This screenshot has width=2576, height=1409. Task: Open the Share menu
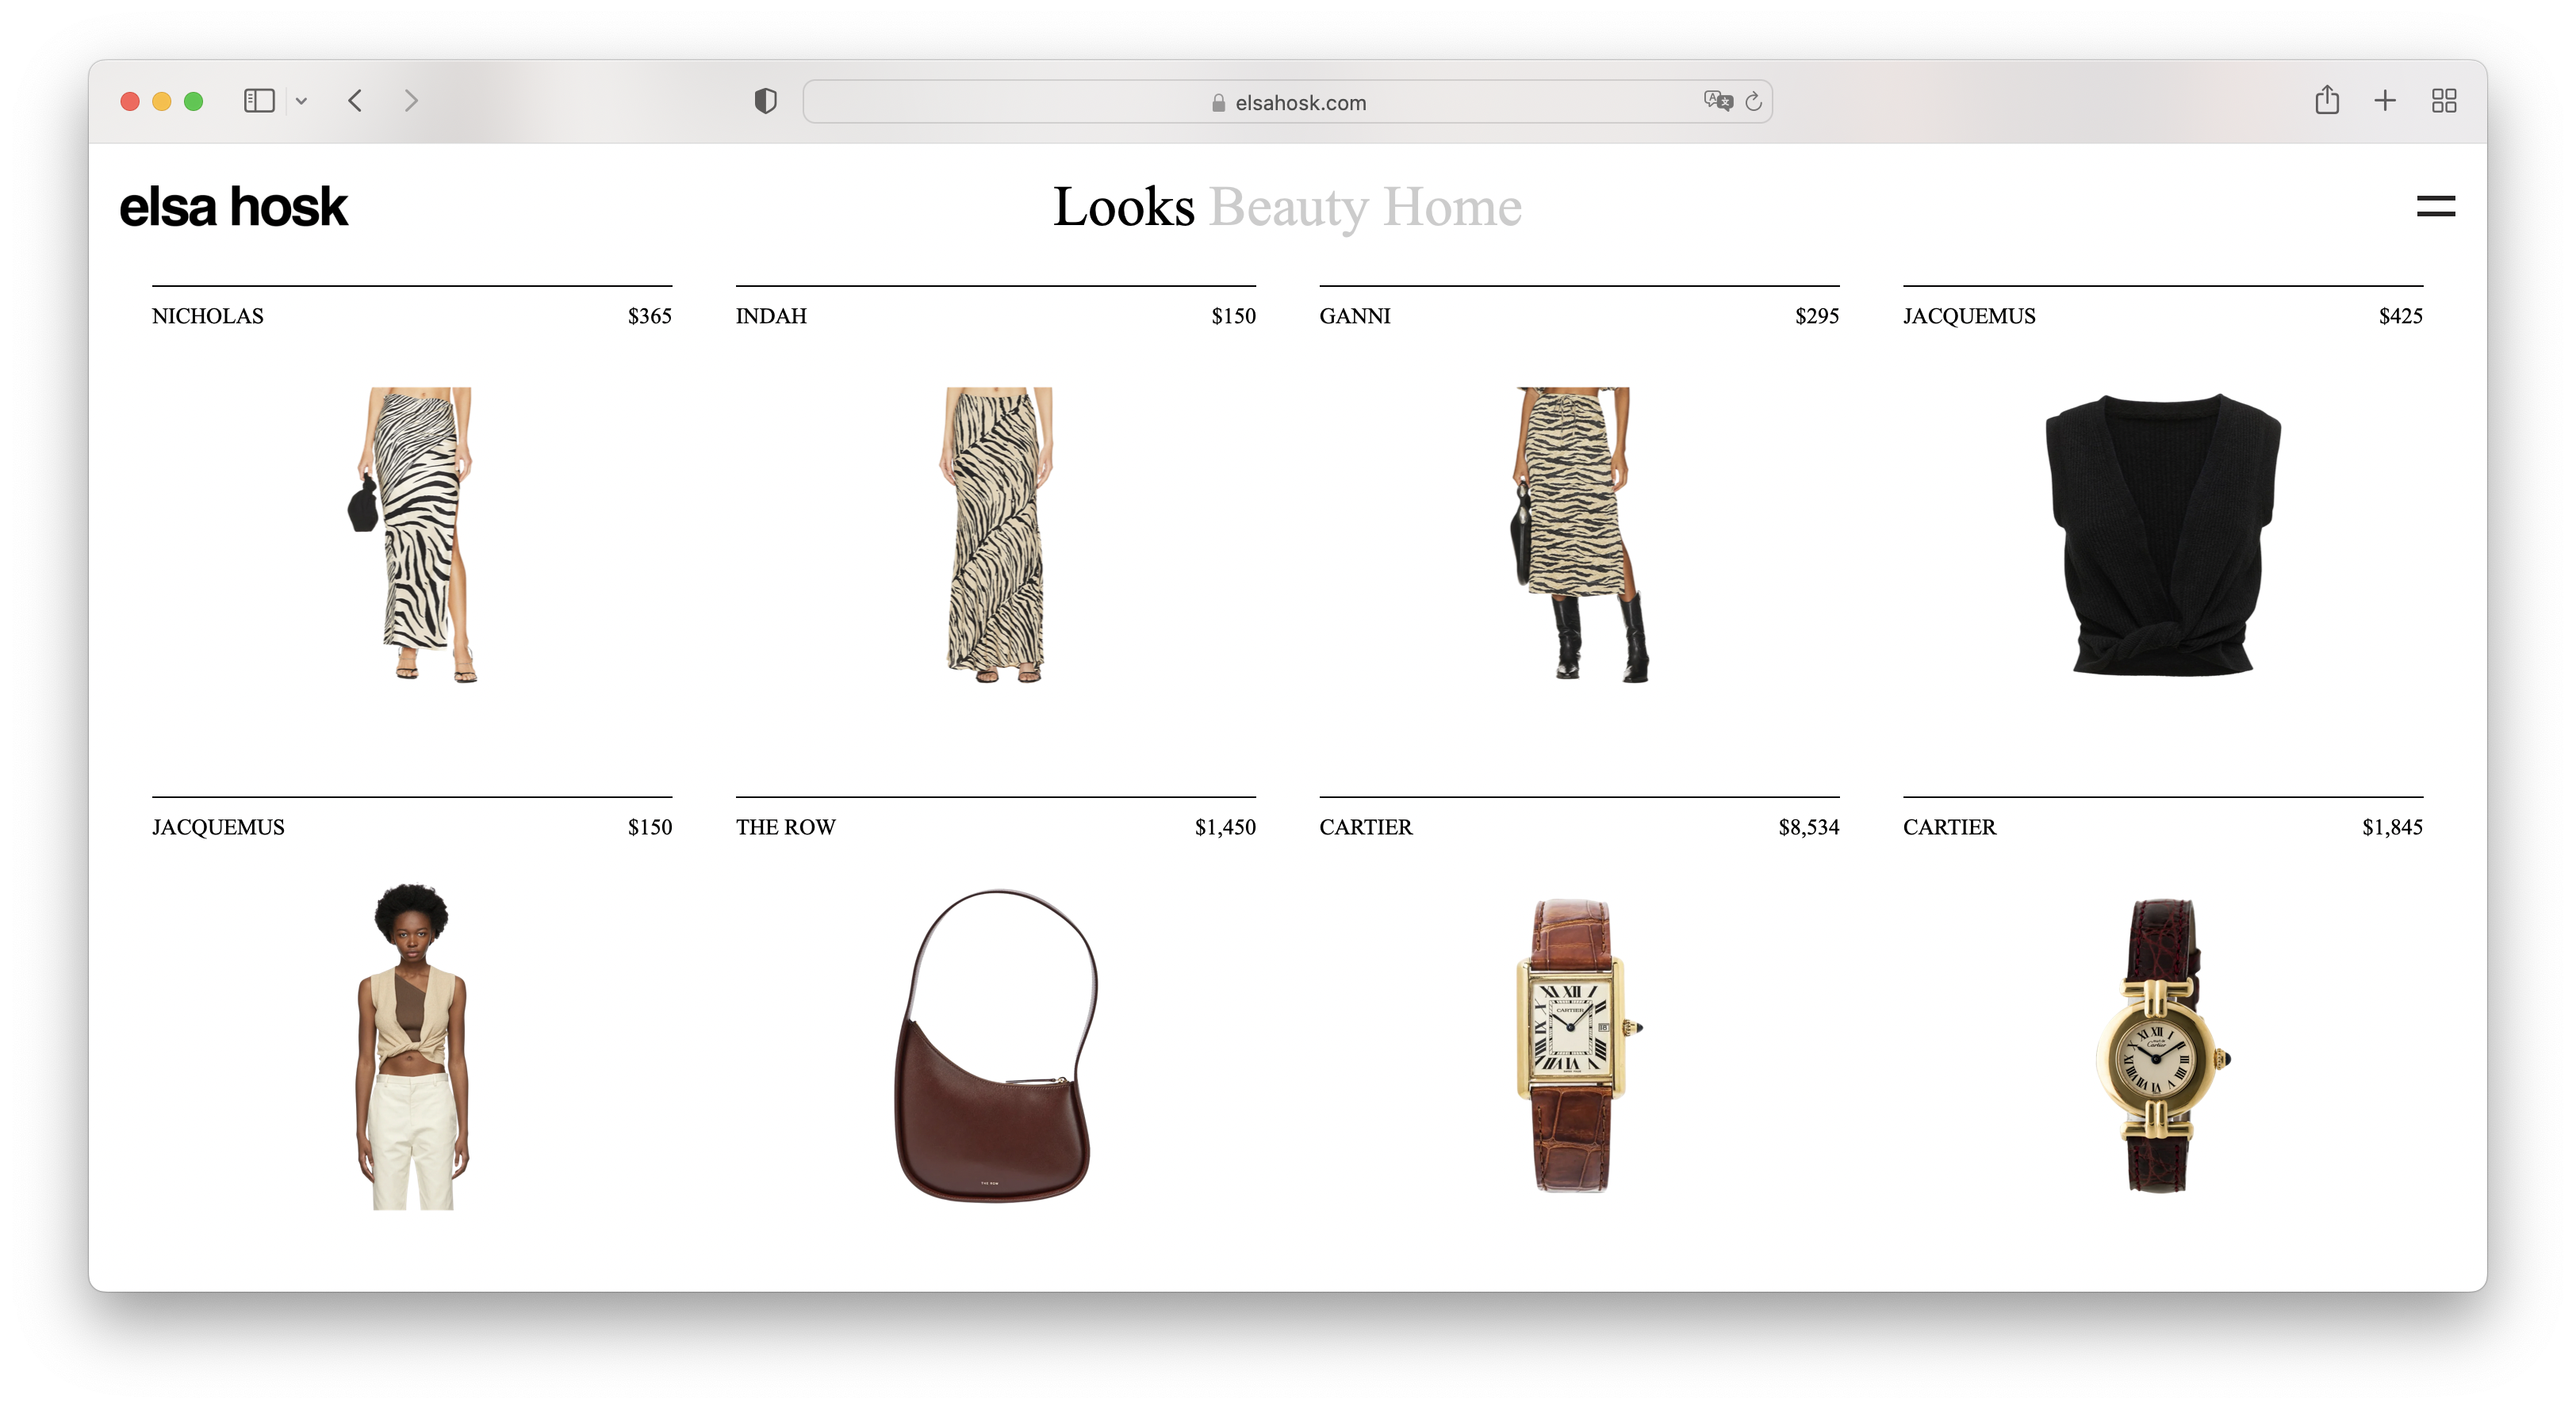point(2326,100)
